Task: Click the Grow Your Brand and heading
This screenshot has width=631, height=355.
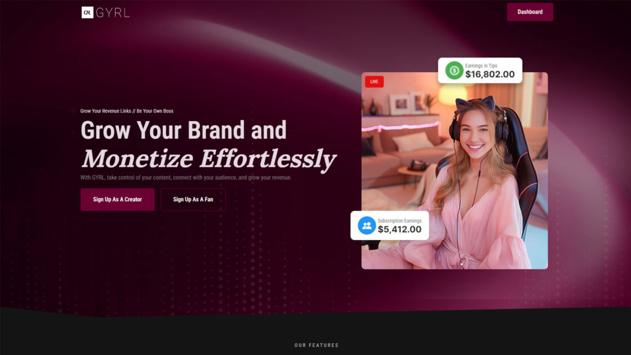Action: (184, 130)
